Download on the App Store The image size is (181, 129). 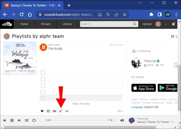143,88
